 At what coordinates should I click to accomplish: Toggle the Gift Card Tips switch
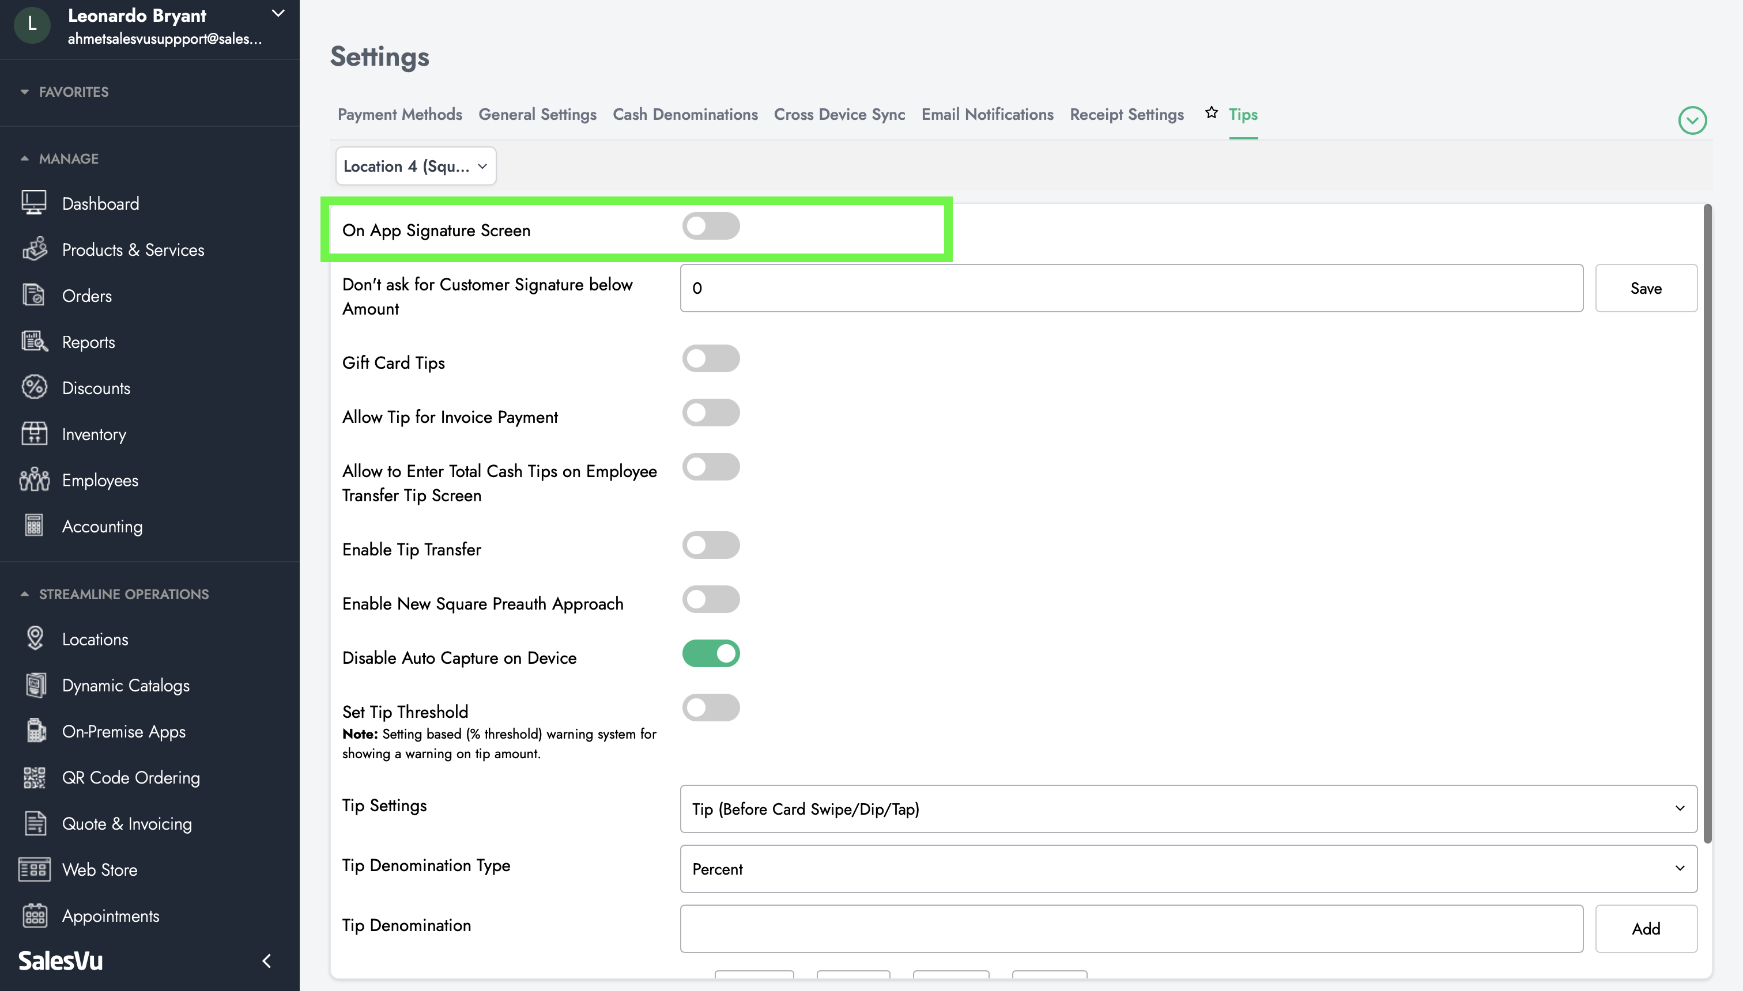pos(710,358)
